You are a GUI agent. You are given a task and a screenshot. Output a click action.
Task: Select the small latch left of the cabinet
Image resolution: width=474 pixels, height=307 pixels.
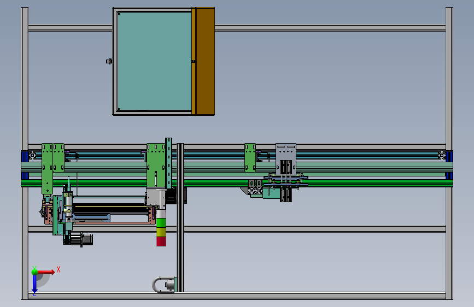(x=109, y=61)
